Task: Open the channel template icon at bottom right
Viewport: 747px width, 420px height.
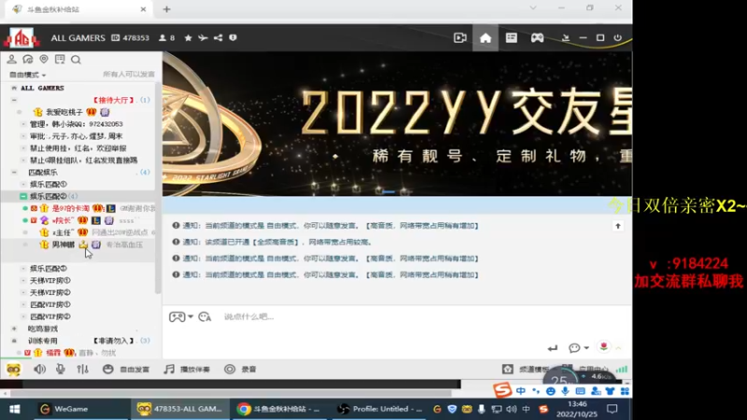Action: tap(508, 369)
